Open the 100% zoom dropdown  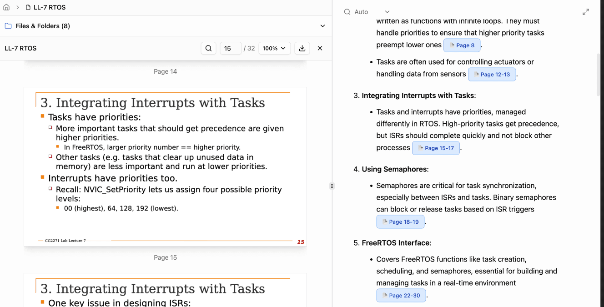pos(274,48)
